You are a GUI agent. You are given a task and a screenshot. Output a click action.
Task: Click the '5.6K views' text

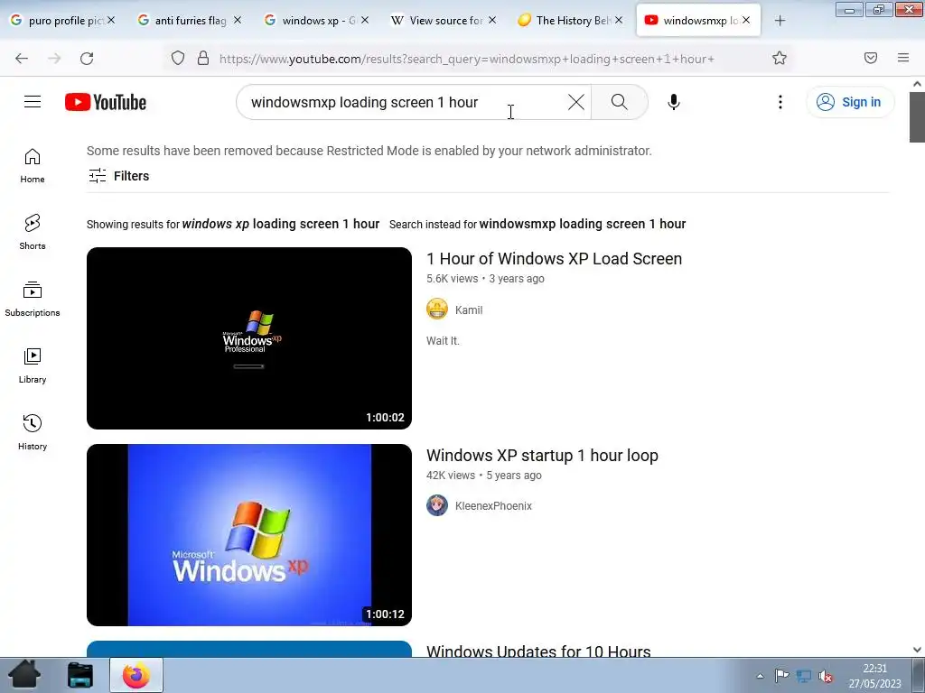pyautogui.click(x=452, y=279)
